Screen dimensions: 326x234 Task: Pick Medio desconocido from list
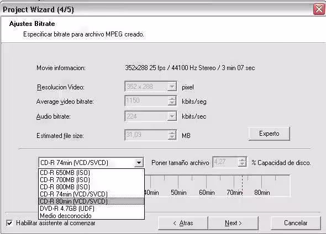click(92, 216)
